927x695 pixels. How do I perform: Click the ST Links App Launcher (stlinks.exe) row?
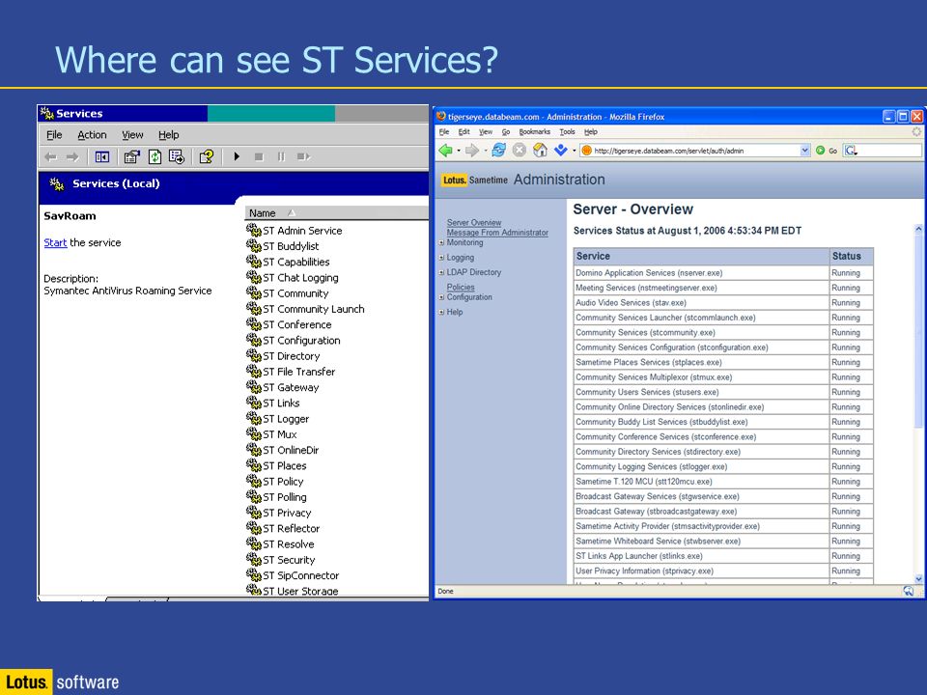(723, 556)
